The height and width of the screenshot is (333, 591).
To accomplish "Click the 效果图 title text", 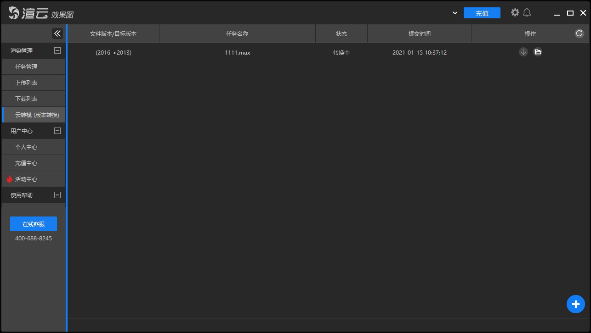I will (x=62, y=15).
